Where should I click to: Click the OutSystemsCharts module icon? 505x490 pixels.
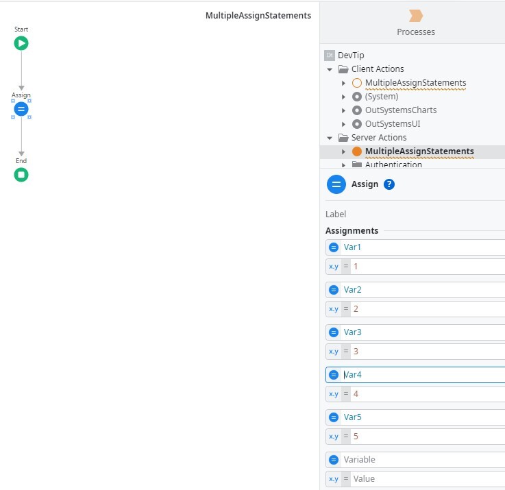356,110
